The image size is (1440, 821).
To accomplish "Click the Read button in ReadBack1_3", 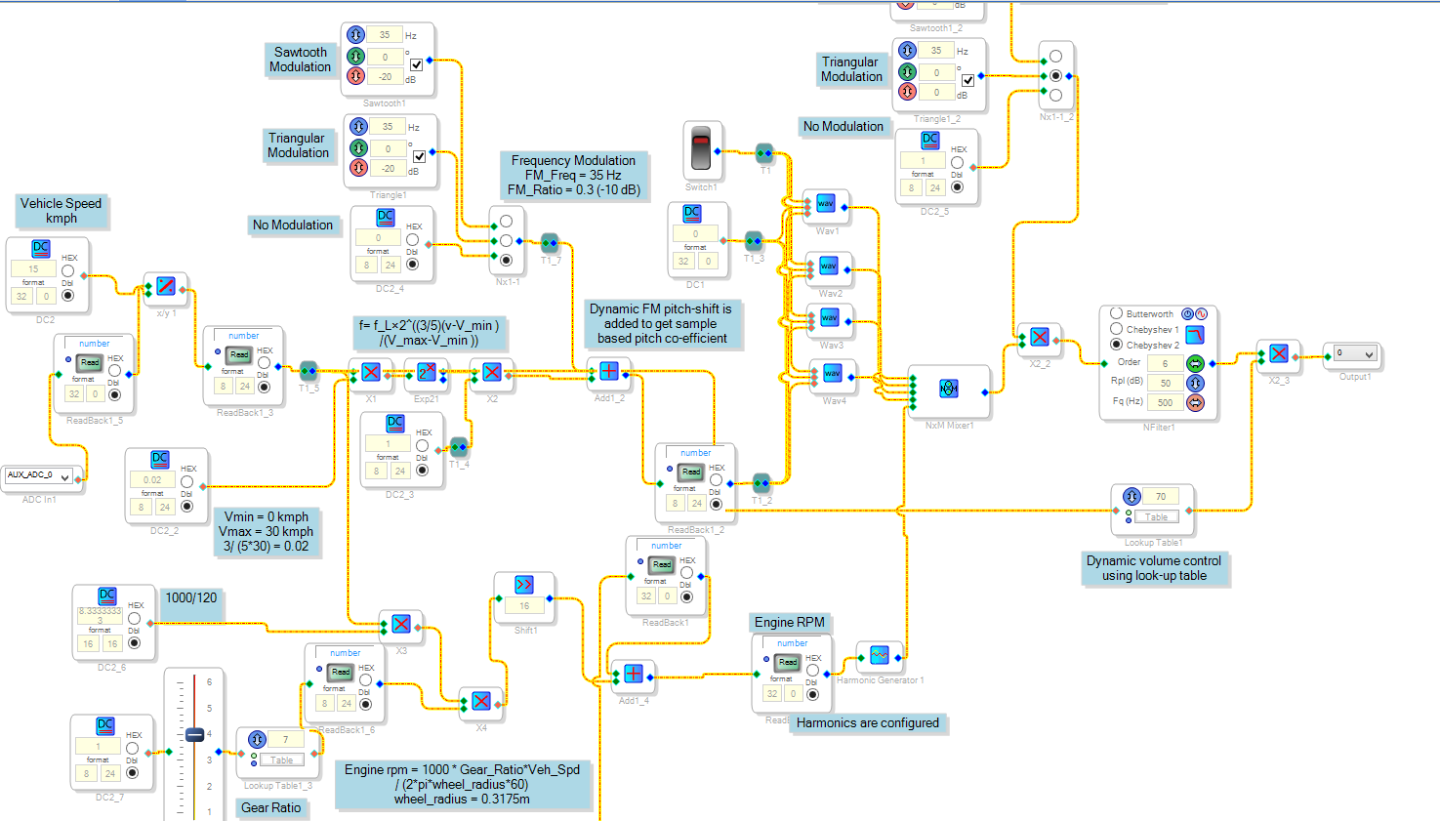I will click(x=239, y=354).
